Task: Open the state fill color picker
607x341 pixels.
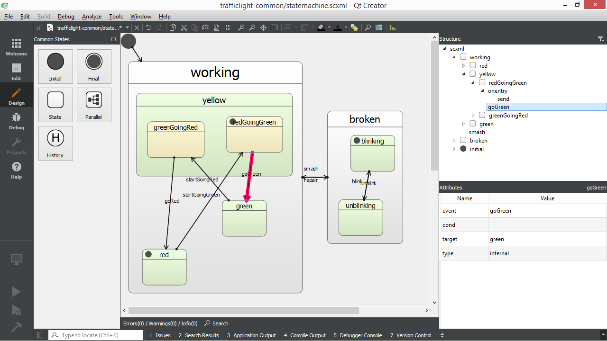Action: point(322,28)
